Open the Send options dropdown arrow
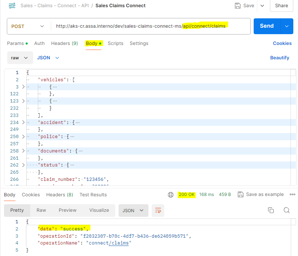Image resolution: width=298 pixels, height=256 pixels. click(287, 26)
